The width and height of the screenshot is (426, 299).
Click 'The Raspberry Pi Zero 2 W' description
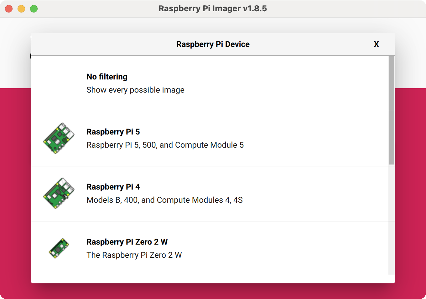pos(134,255)
